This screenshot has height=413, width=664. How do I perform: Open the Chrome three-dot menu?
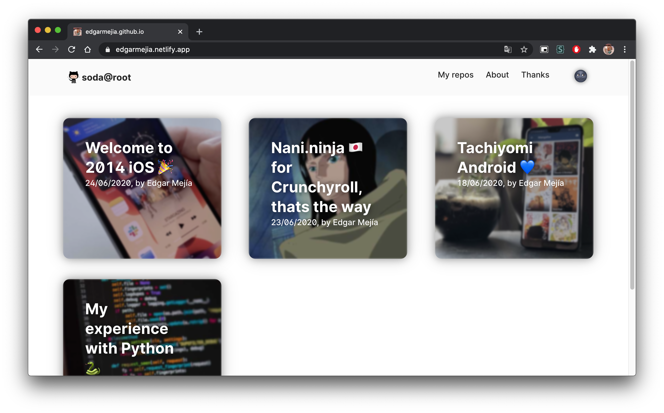pos(624,49)
